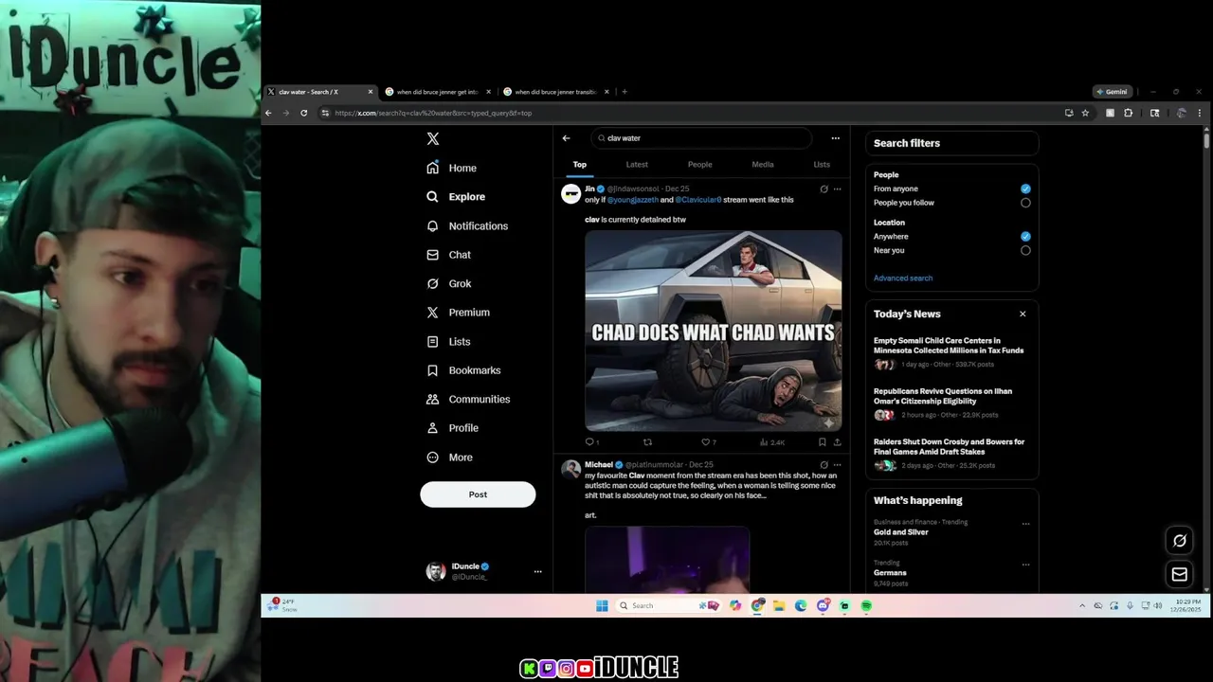This screenshot has width=1213, height=682.
Task: Click the back arrow beside the search box
Action: point(566,138)
